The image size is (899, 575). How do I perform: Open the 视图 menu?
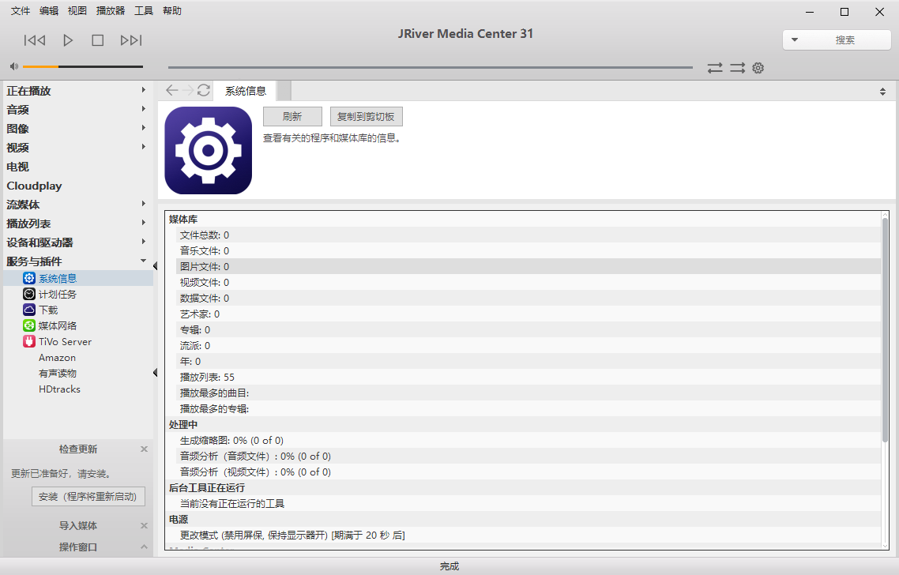77,11
